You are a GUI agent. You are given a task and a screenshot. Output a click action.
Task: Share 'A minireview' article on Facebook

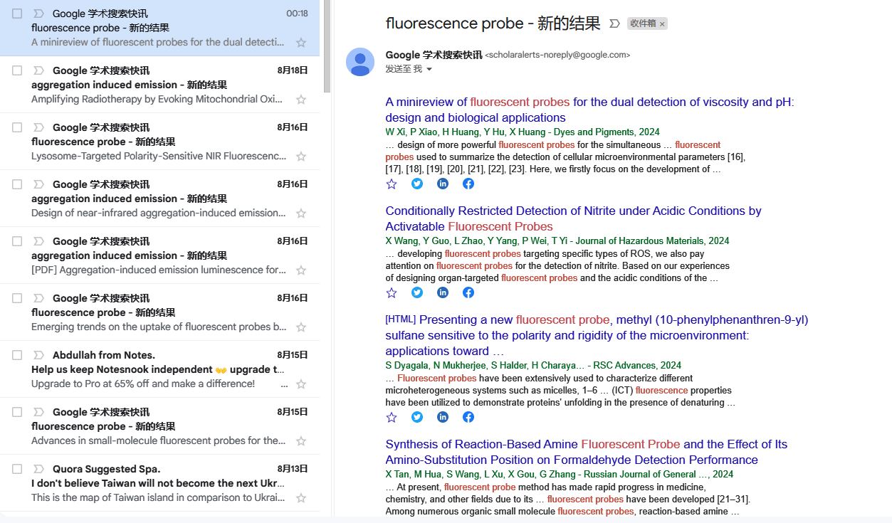pyautogui.click(x=468, y=184)
